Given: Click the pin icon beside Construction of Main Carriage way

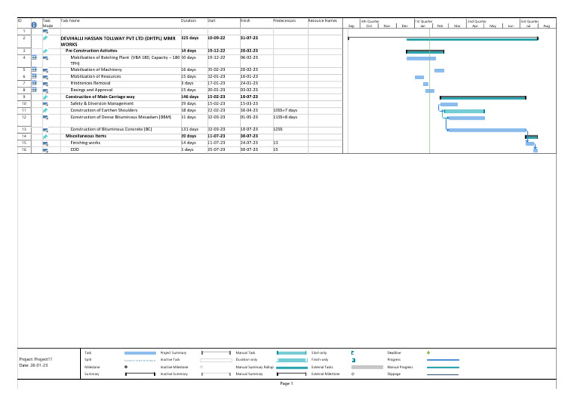Looking at the screenshot, I should point(46,97).
